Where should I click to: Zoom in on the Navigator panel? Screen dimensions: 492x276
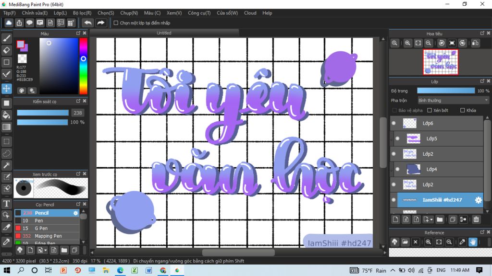(407, 43)
